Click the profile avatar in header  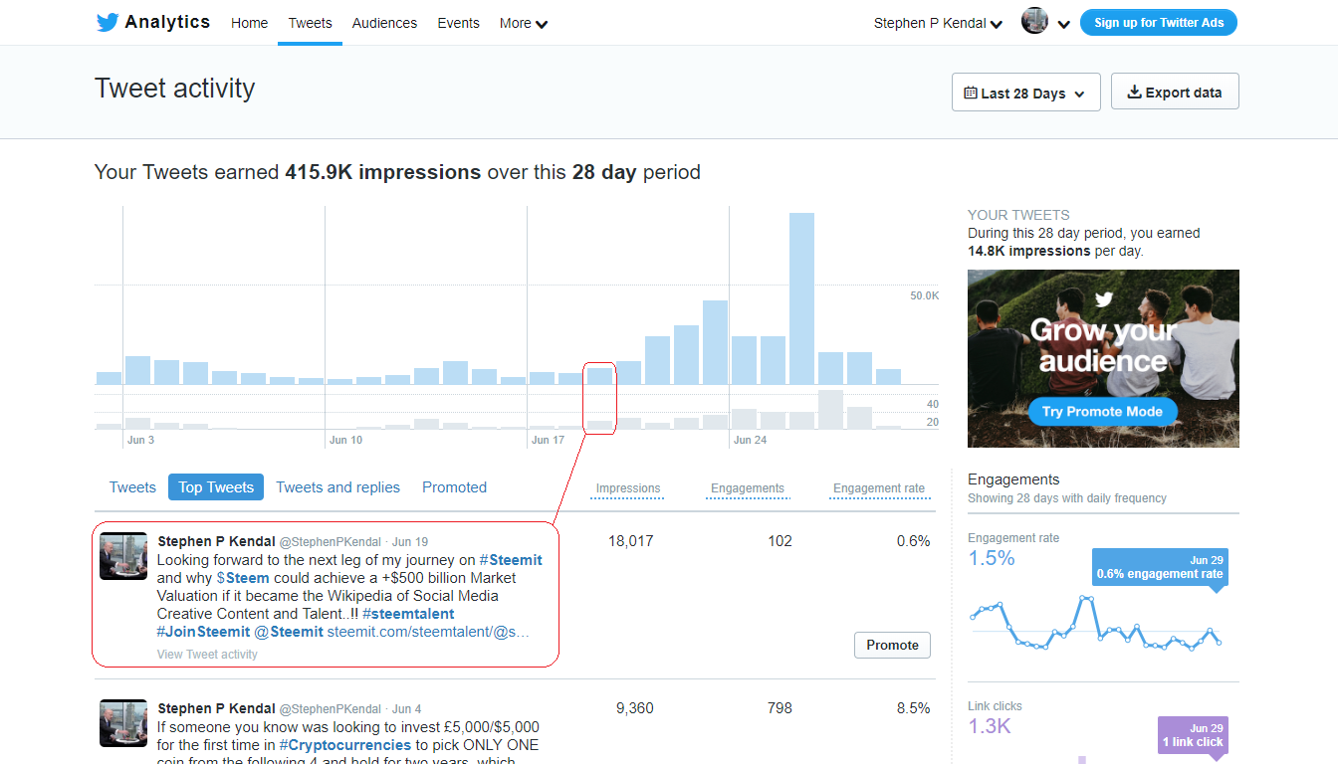tap(1034, 21)
